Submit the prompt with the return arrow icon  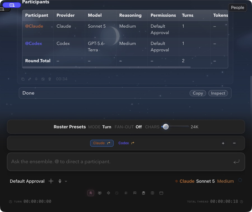point(236,162)
